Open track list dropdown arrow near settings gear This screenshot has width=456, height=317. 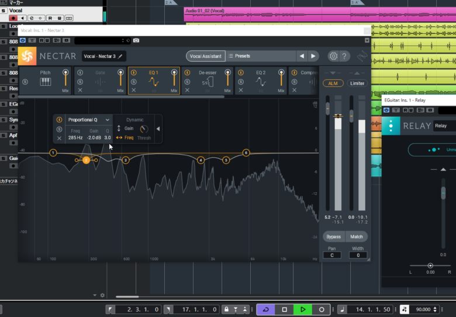(95, 295)
